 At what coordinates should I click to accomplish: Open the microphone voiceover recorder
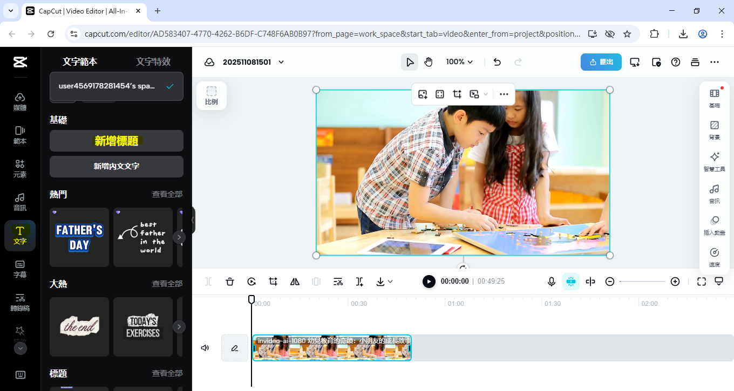tap(552, 282)
